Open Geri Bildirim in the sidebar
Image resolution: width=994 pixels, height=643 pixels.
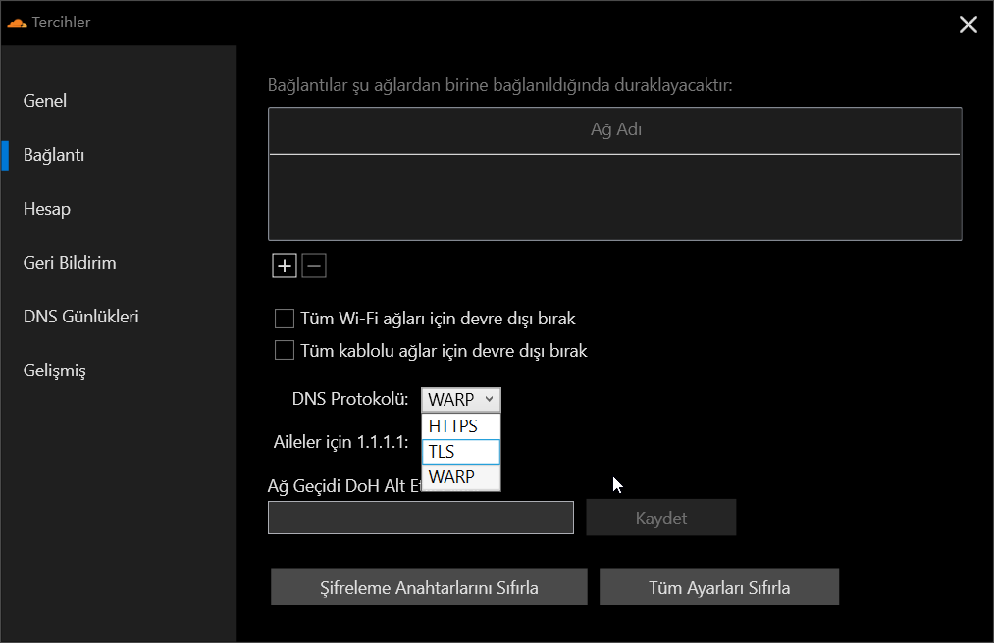pyautogui.click(x=70, y=263)
